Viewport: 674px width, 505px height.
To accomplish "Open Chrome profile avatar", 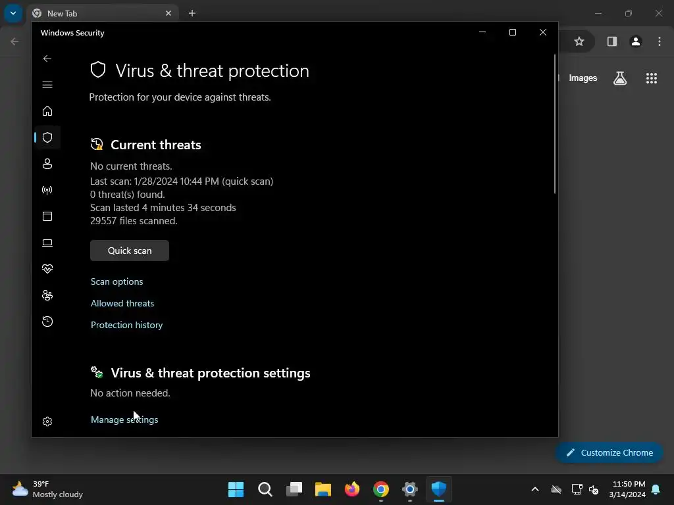I will (636, 41).
